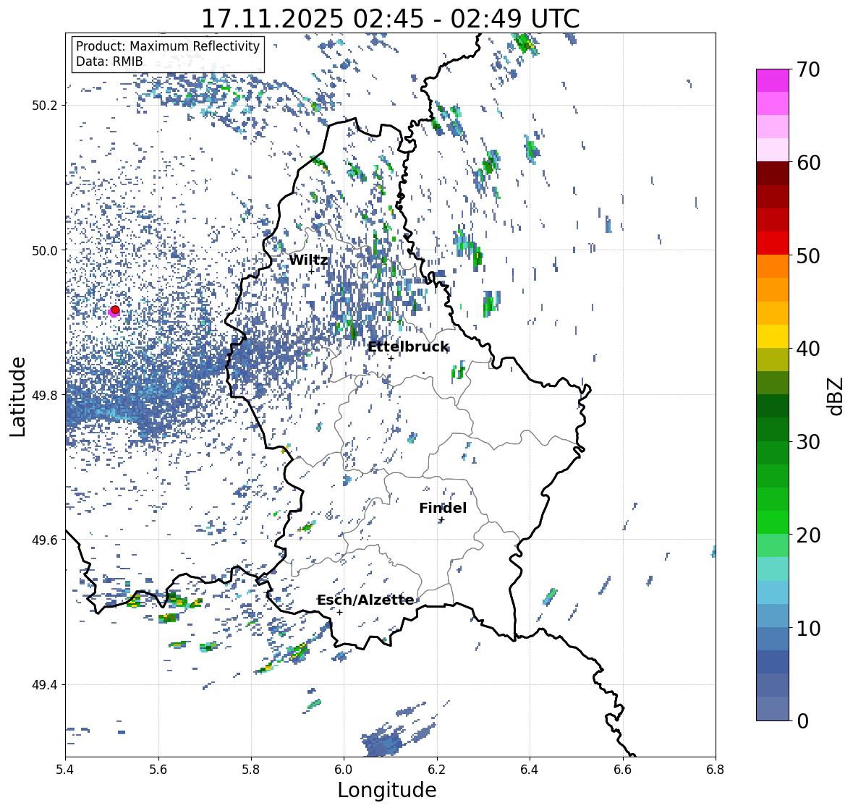Click the 0 tick label on colorbar
853x808 pixels.
tap(802, 721)
